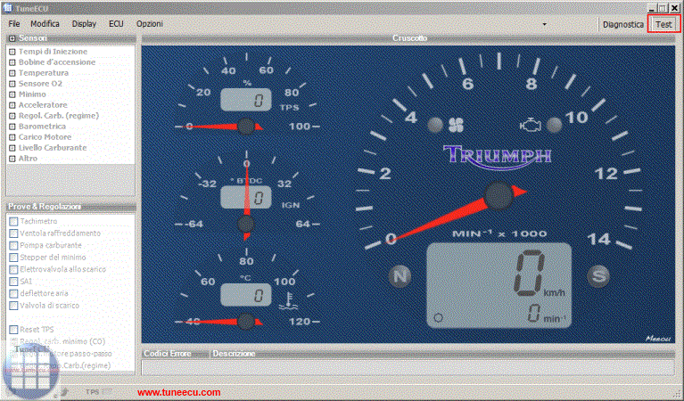Image resolution: width=684 pixels, height=401 pixels.
Task: Collapse the Sensori panel header
Action: [x=12, y=38]
